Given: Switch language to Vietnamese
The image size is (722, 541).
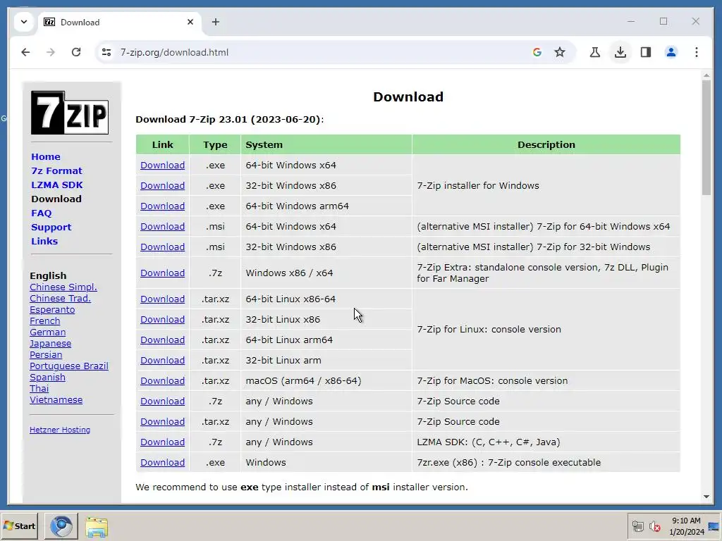Looking at the screenshot, I should pyautogui.click(x=56, y=400).
